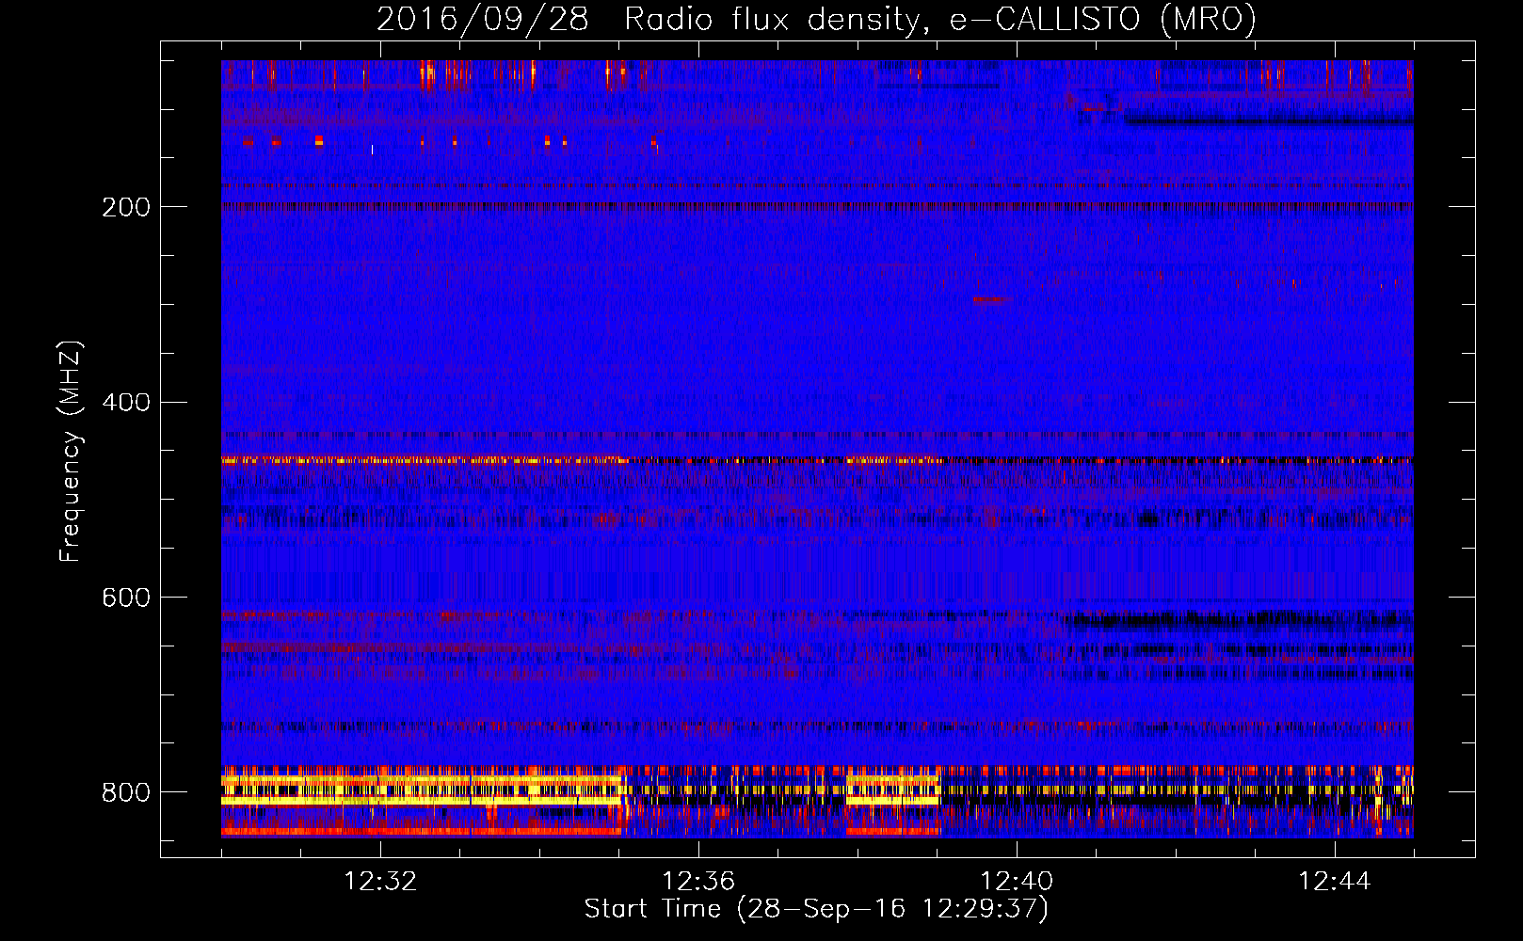Click the 800 frequency tick label
The image size is (1523, 941).
(x=125, y=792)
